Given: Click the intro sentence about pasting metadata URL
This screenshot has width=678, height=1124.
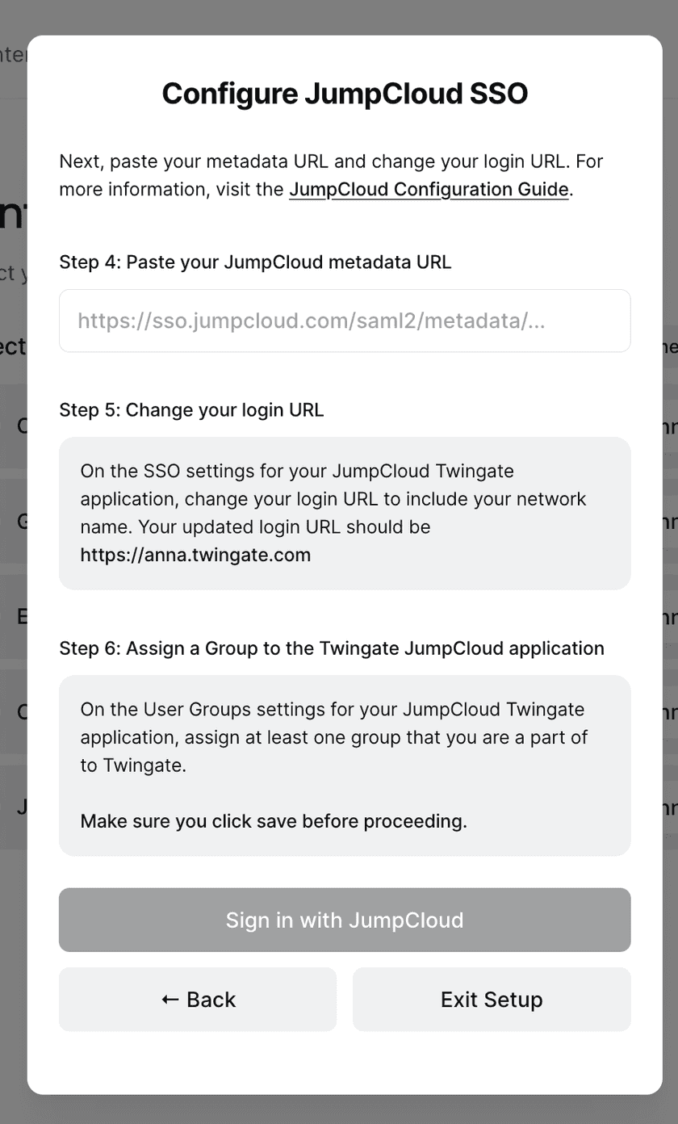Looking at the screenshot, I should 331,161.
